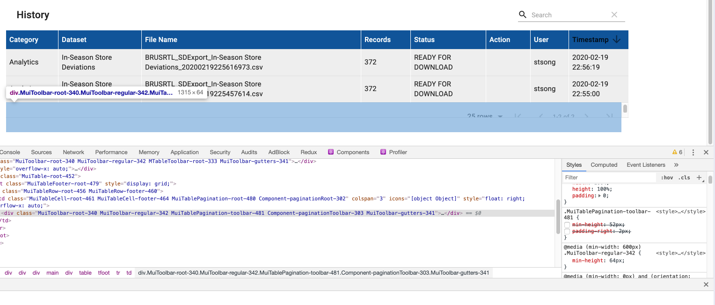Sort table by User column header

click(541, 40)
